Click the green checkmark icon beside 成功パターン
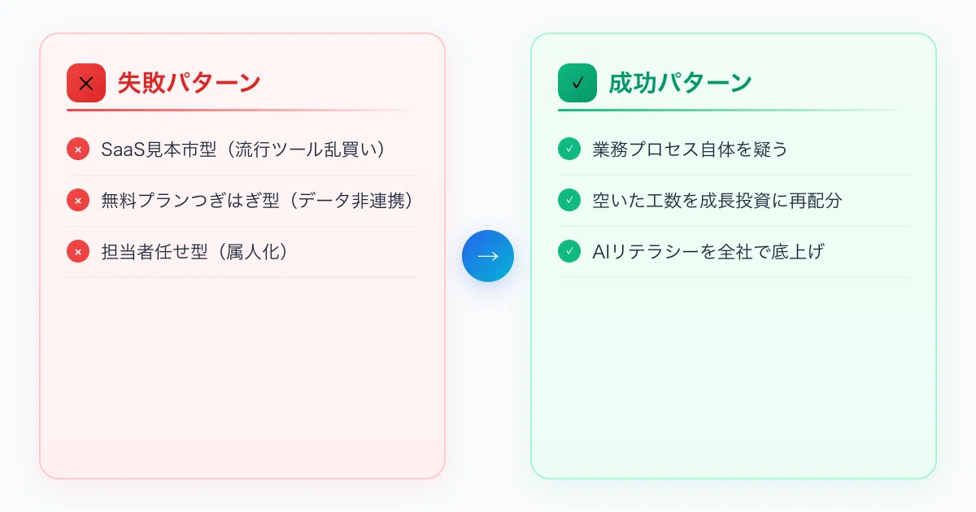 pyautogui.click(x=577, y=83)
